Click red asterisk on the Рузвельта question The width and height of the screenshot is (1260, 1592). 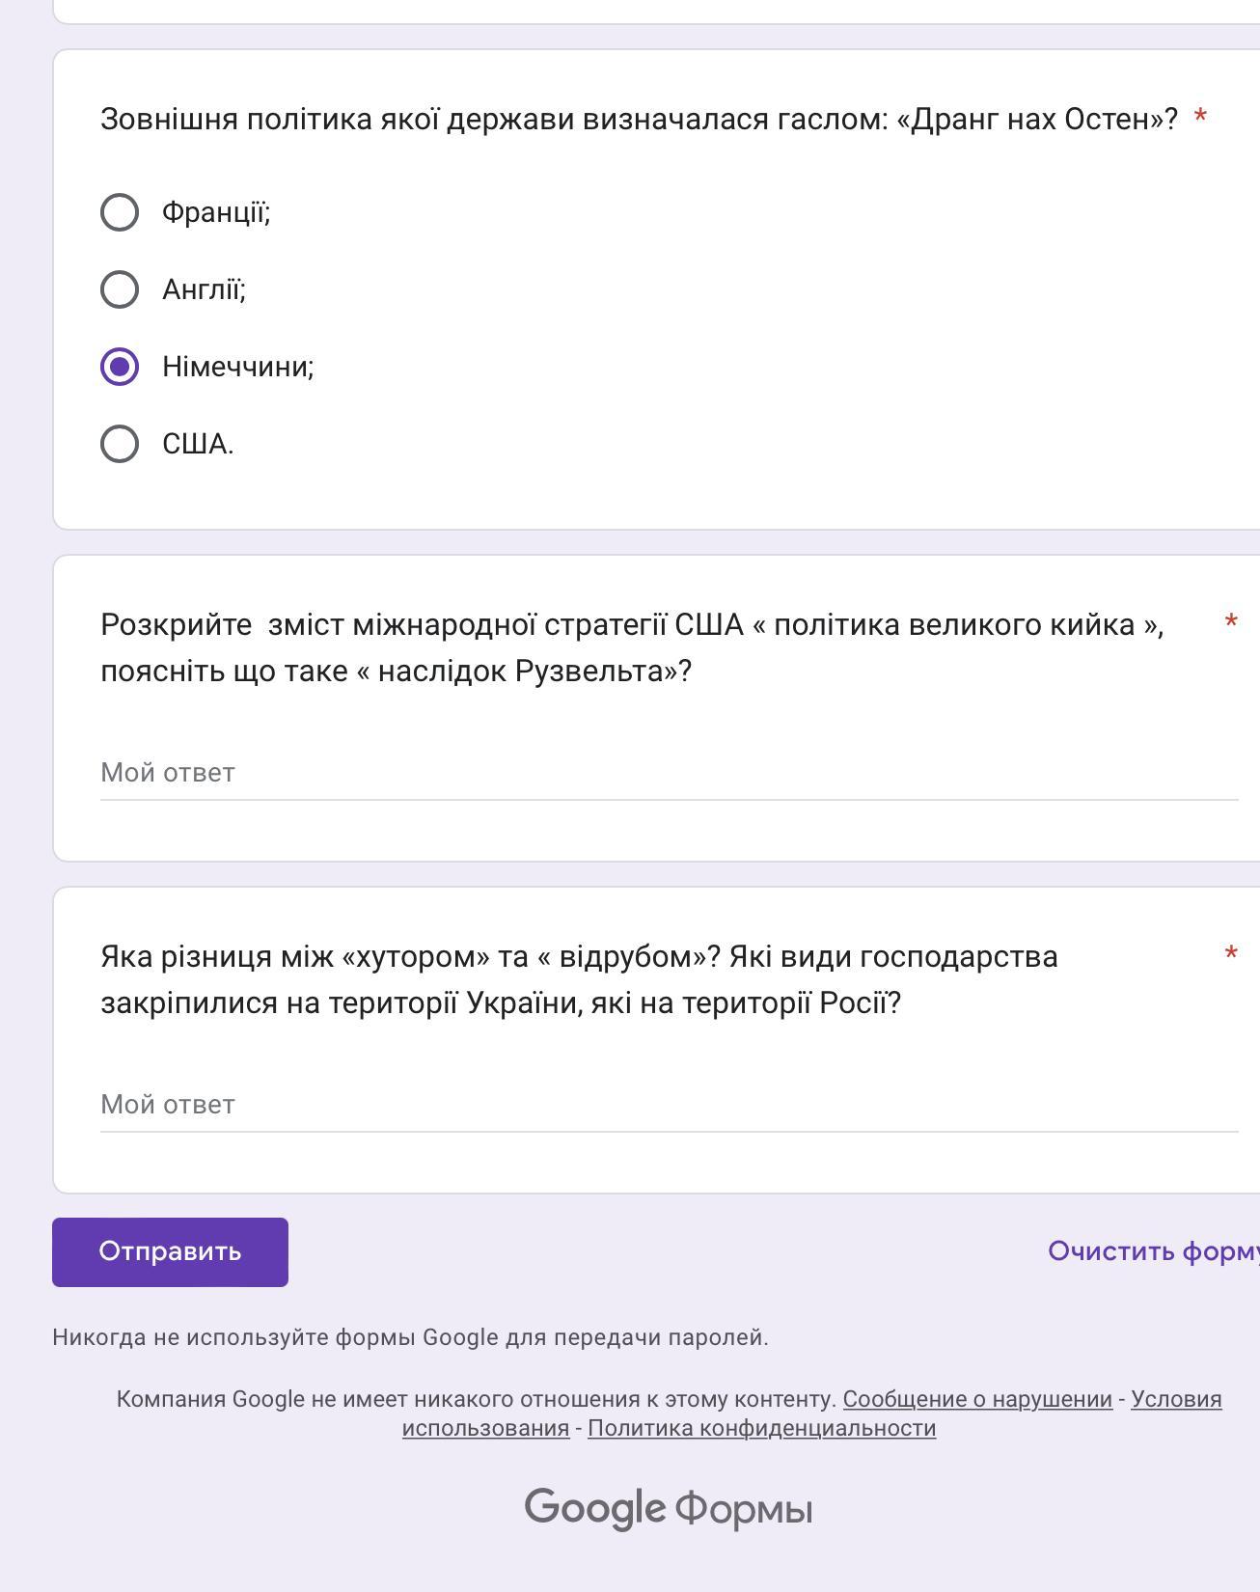coord(1231,623)
